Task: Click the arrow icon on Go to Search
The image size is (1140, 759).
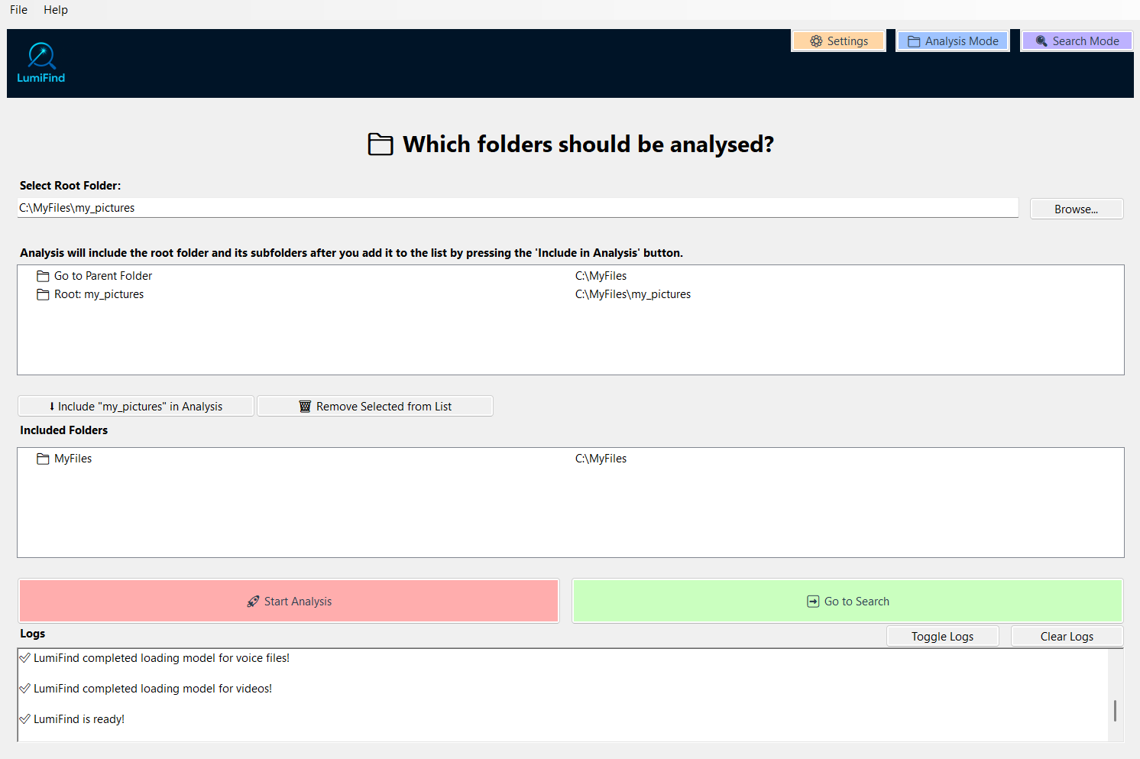Action: pyautogui.click(x=813, y=602)
